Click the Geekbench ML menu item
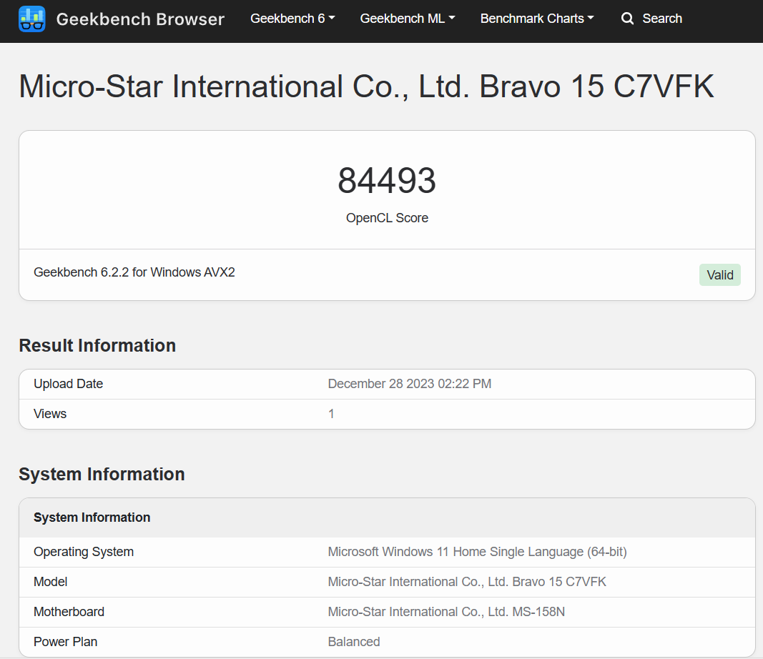This screenshot has width=763, height=659. click(x=403, y=19)
